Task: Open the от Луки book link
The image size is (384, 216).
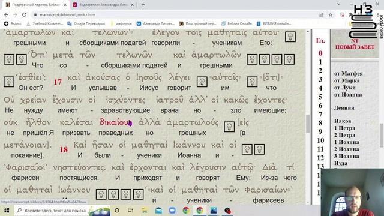Action: point(344,88)
